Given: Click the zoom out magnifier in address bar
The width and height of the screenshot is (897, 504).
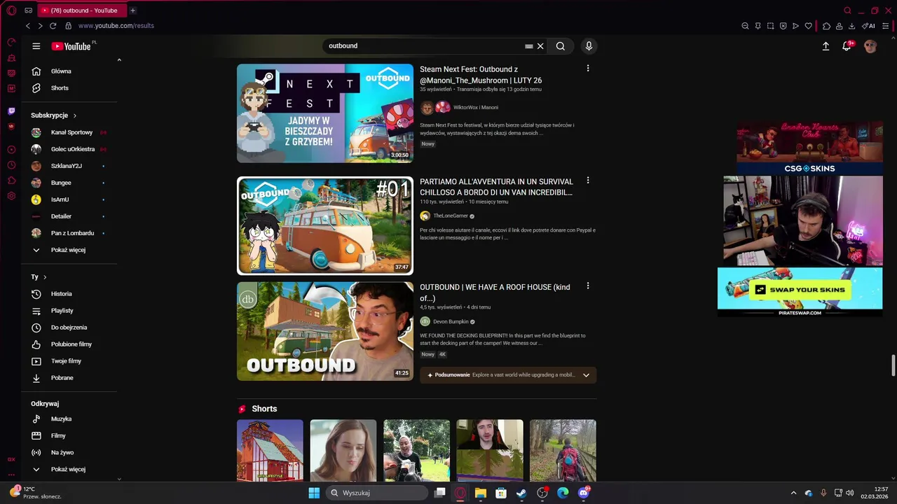Looking at the screenshot, I should tap(745, 26).
